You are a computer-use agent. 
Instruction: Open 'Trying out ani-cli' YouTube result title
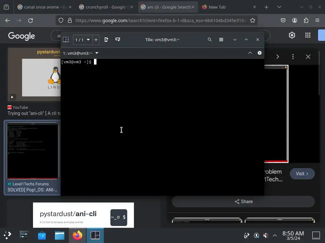(34, 113)
